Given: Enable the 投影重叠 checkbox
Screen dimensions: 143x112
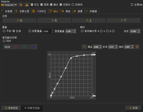Looking at the screenshot, I should tap(30, 31).
